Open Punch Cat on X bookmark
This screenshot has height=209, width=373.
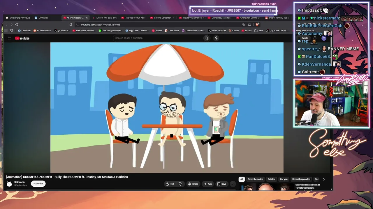(278, 30)
